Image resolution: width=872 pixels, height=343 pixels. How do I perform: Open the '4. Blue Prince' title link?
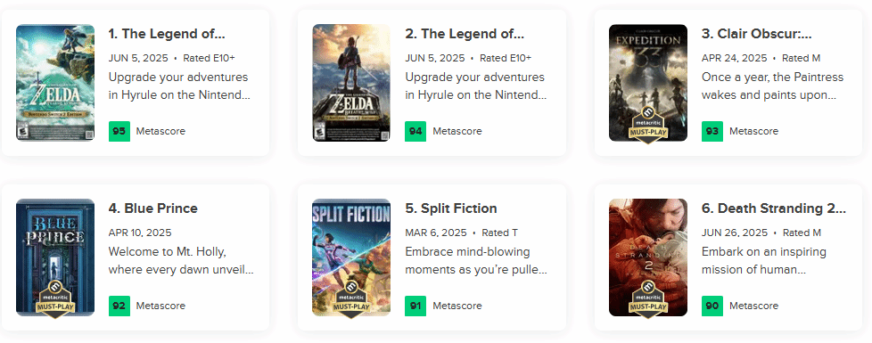[153, 208]
